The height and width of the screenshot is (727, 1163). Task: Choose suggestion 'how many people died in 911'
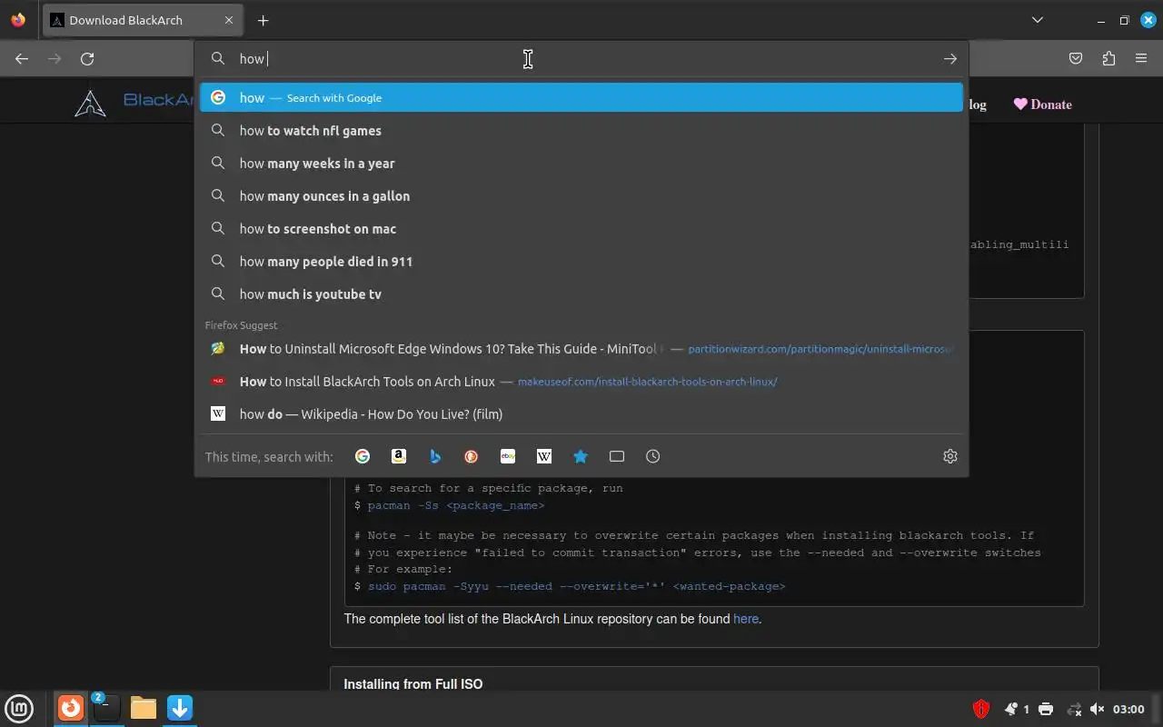click(x=581, y=261)
